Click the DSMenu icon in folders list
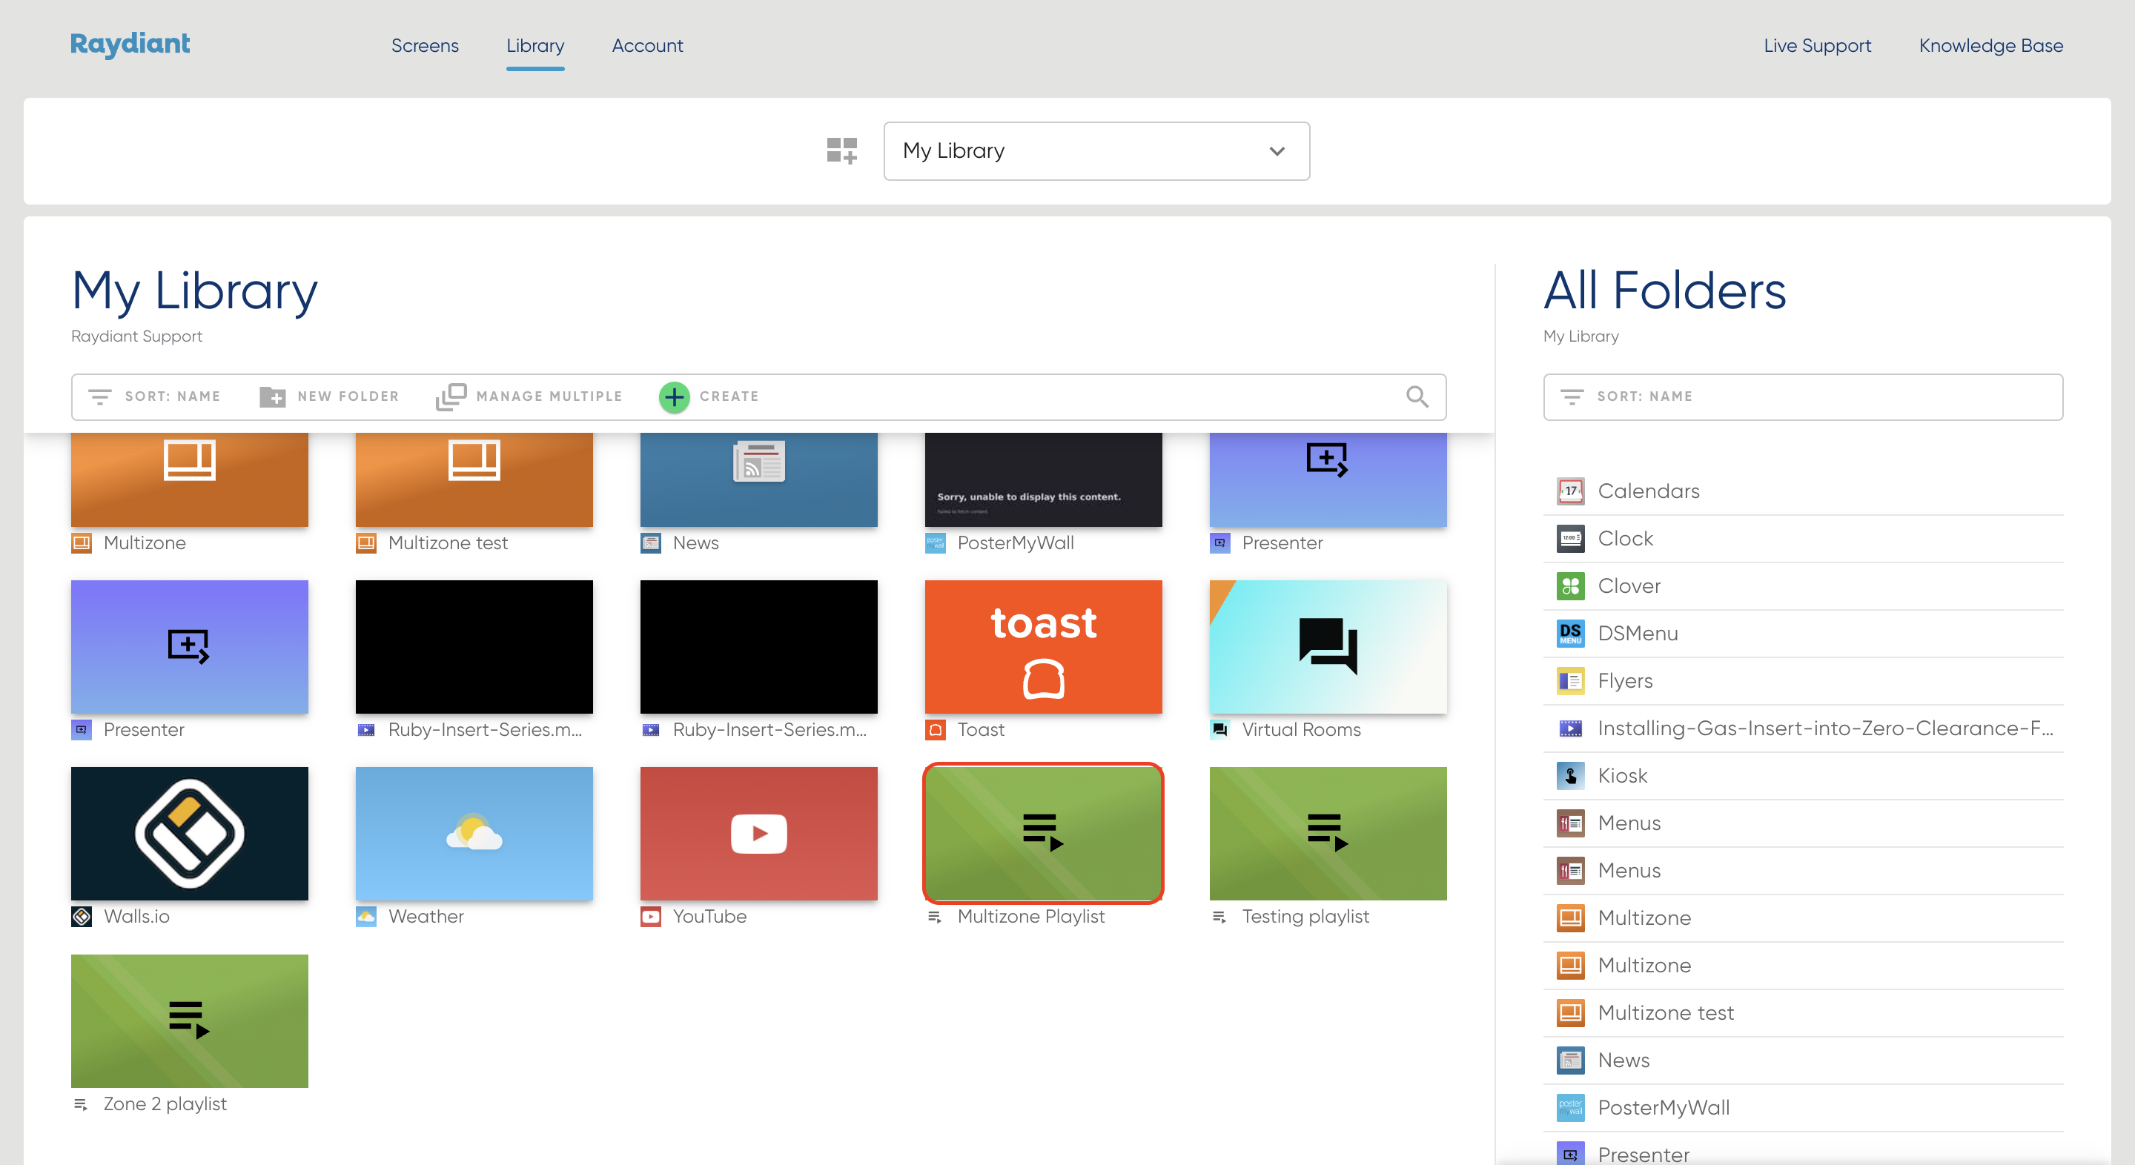 coord(1570,633)
